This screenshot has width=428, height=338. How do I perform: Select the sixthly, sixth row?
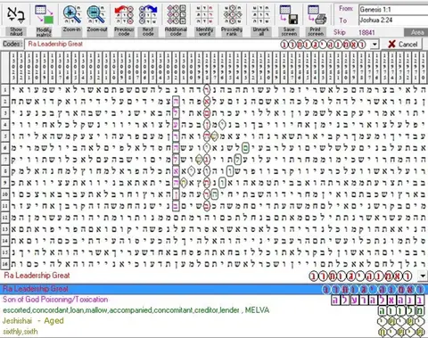click(214, 332)
